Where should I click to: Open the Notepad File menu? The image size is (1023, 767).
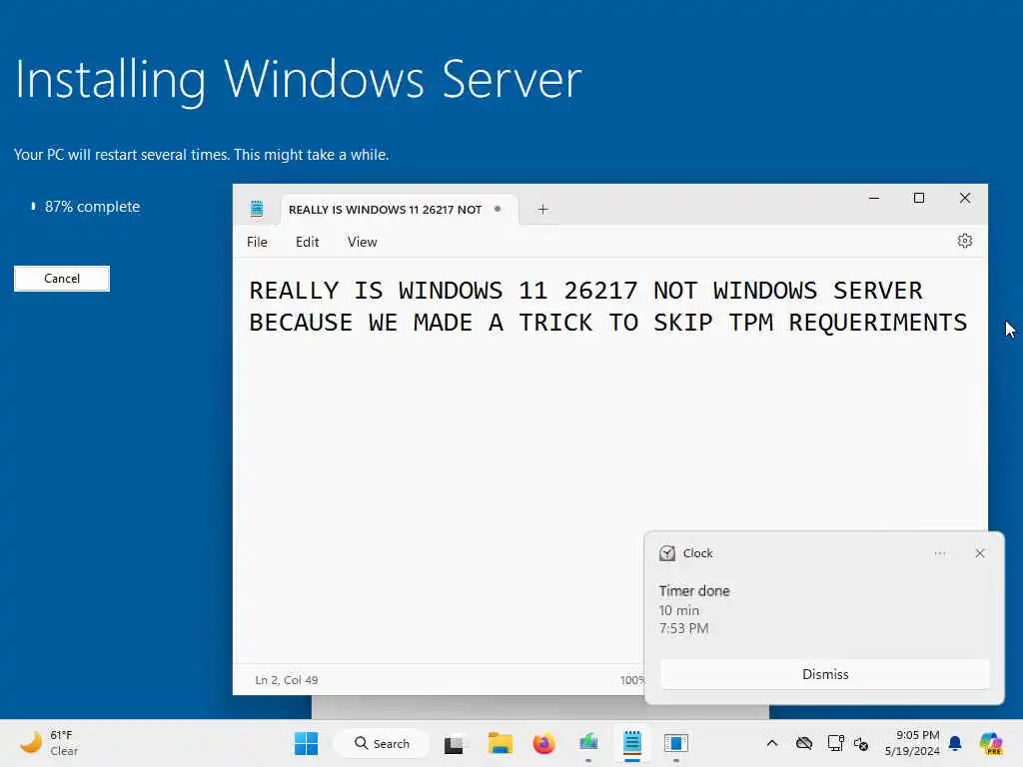click(x=257, y=242)
